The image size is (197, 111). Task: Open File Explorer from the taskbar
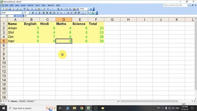(74, 108)
